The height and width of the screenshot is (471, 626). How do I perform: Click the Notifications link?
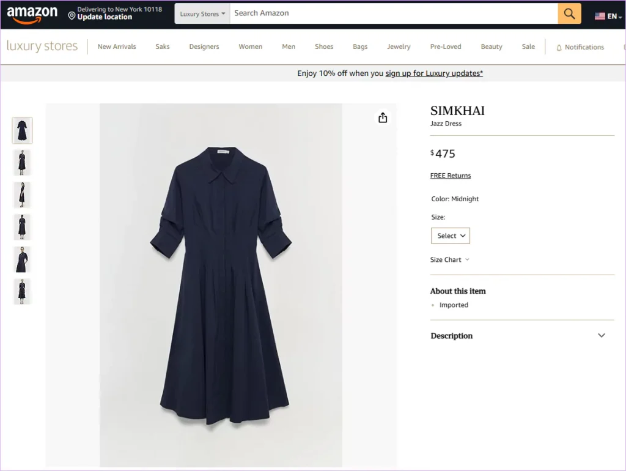584,47
